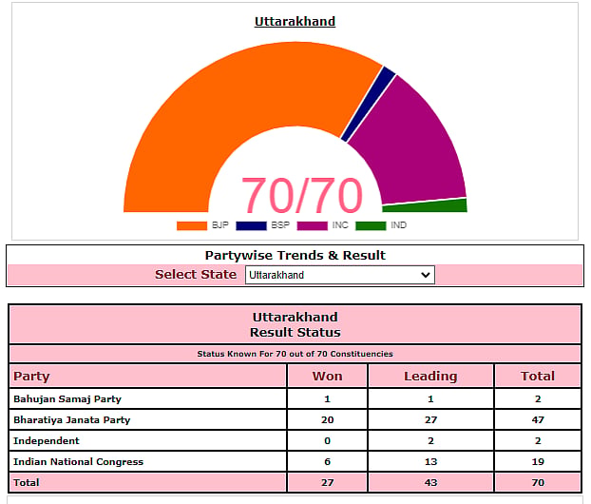The height and width of the screenshot is (504, 591).
Task: Click the grand Total value 70
Action: click(538, 482)
